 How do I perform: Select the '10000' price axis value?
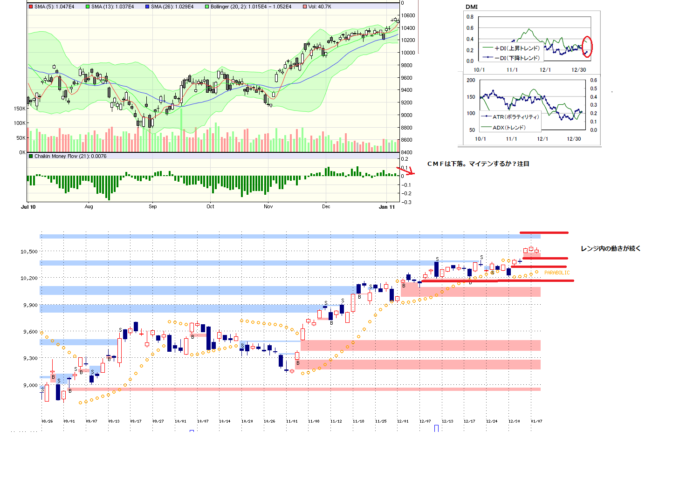click(408, 53)
